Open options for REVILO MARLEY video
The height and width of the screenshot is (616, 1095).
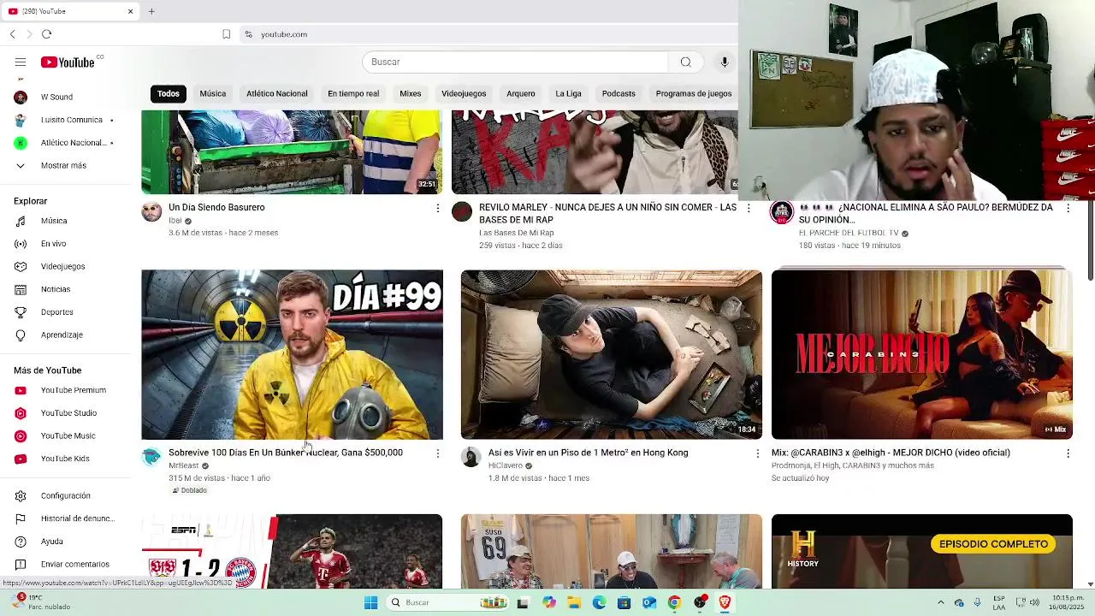(749, 208)
